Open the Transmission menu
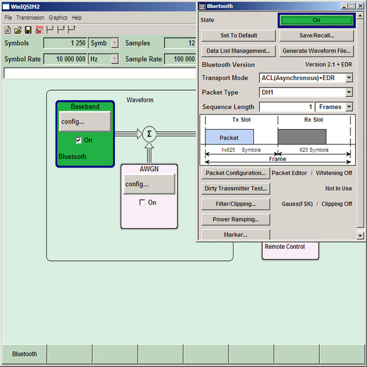367x367 pixels. click(x=30, y=18)
